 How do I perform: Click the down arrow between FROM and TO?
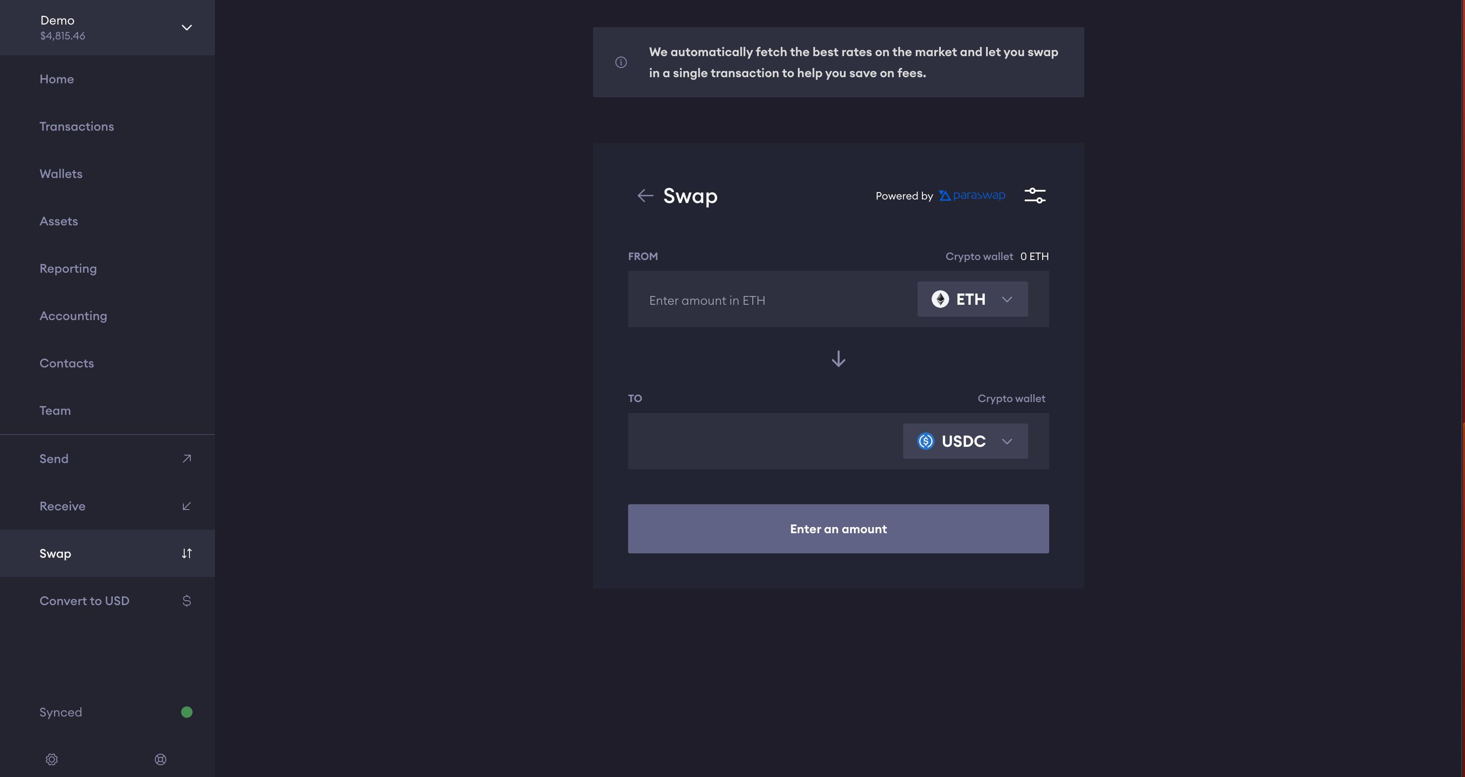838,359
